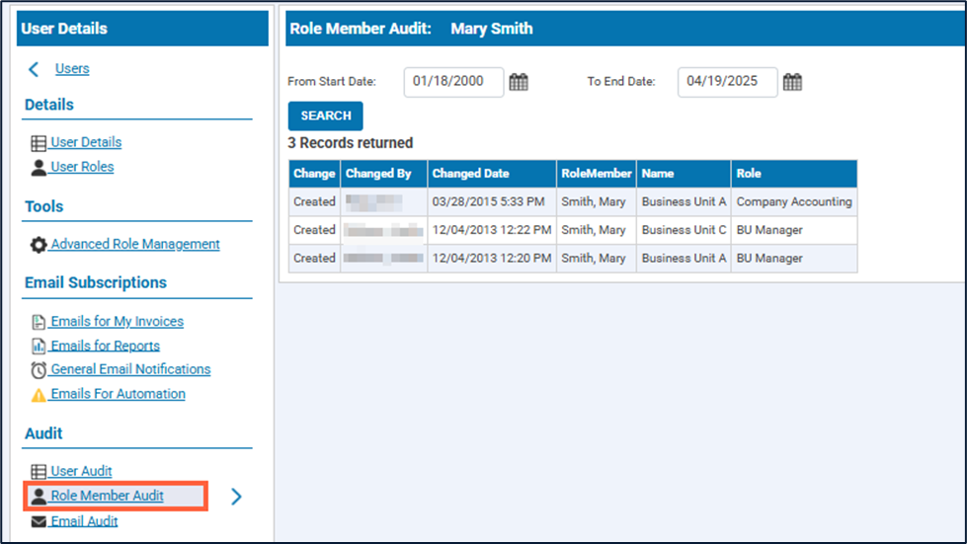Click the right chevron beside Role Member Audit
This screenshot has height=544, width=967.
[x=237, y=497]
